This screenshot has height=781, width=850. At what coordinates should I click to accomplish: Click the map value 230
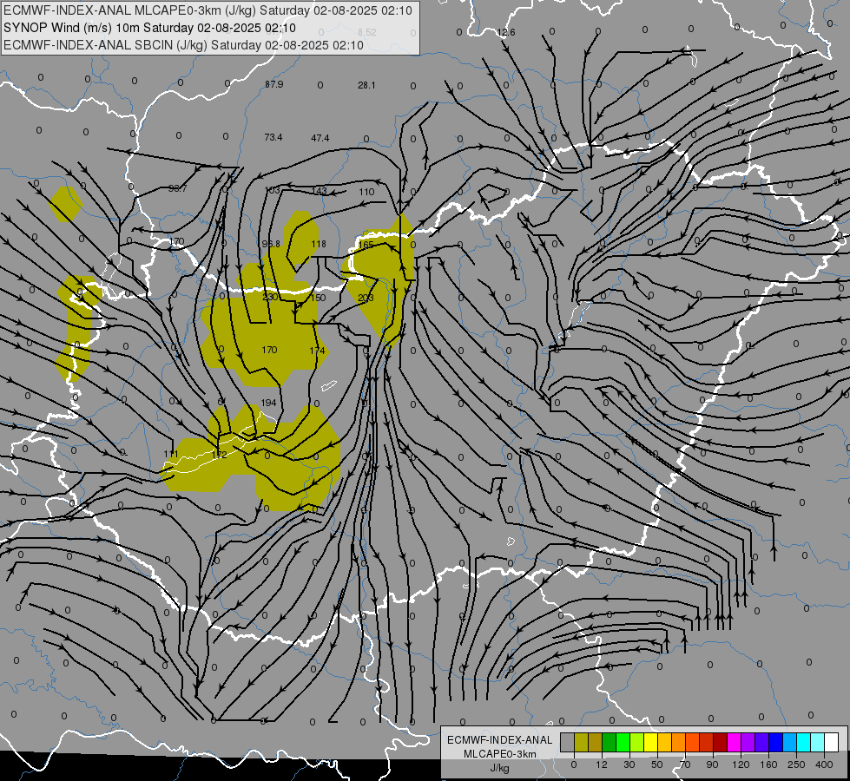point(270,297)
